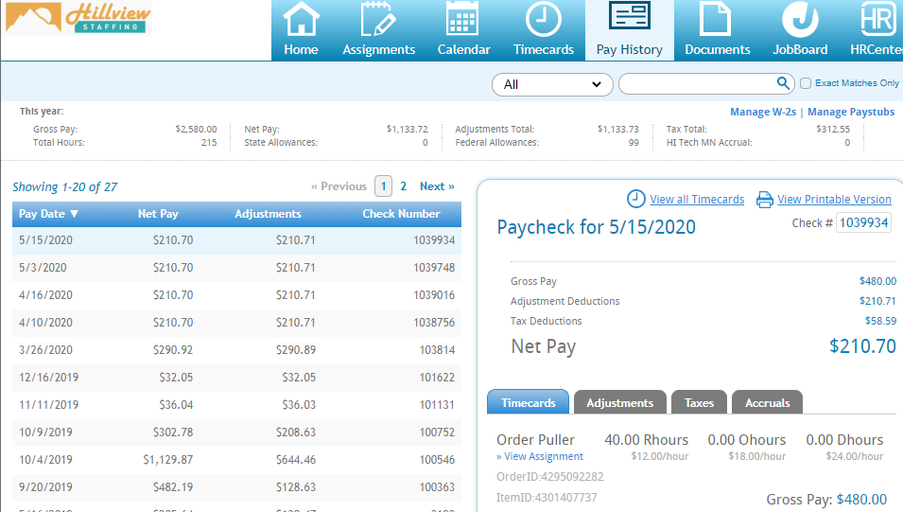Select the 4/10/2020 paycheck row

pyautogui.click(x=236, y=323)
